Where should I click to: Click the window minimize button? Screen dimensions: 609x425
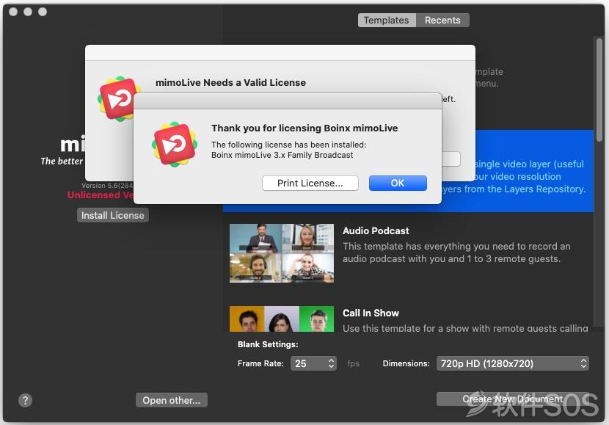pos(28,12)
